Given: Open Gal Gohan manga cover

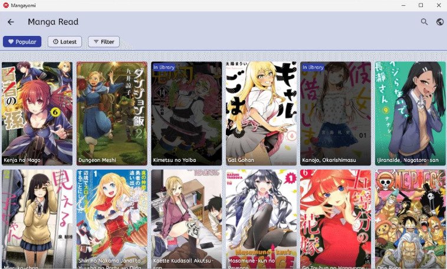Looking at the screenshot, I should click(261, 114).
